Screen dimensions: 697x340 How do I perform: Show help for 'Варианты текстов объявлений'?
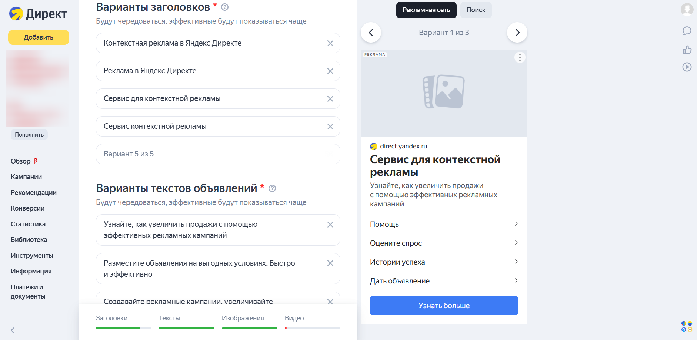(x=272, y=188)
